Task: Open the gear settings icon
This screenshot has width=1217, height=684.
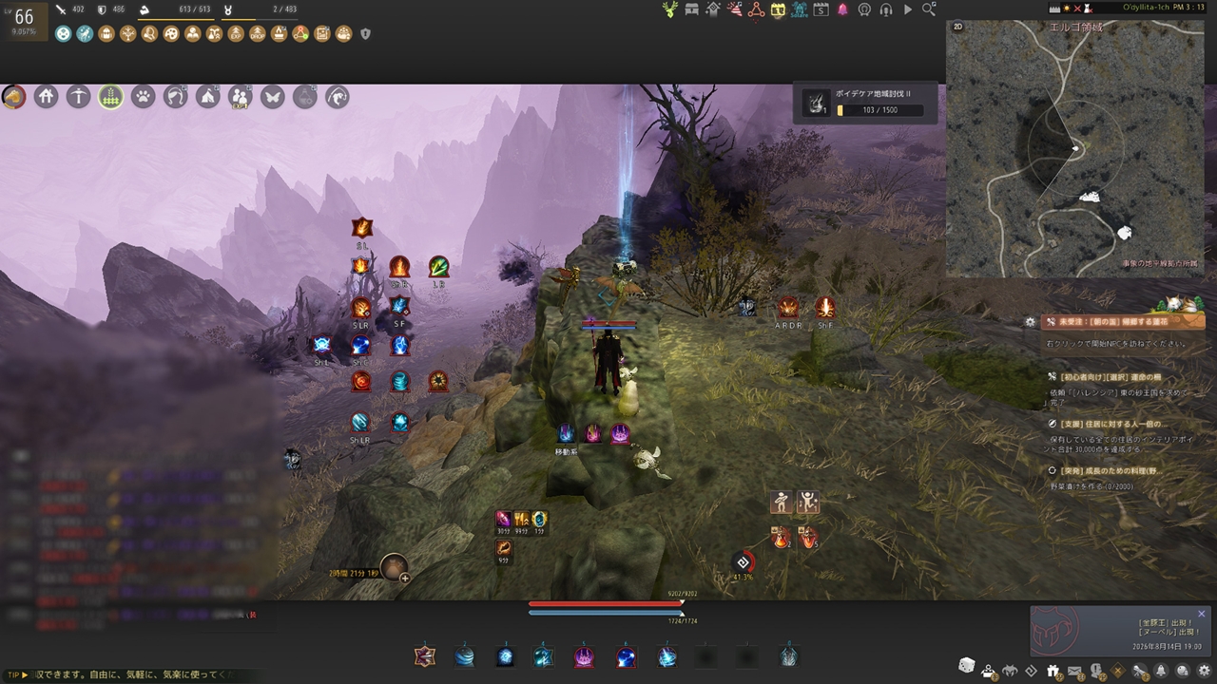Action: 1204,671
